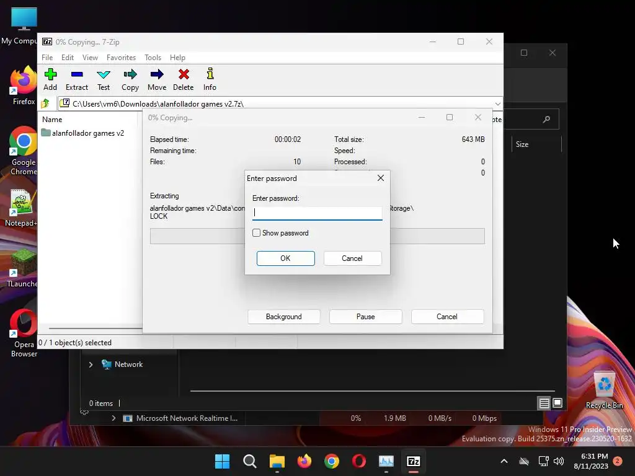Pause the extraction
This screenshot has width=635, height=476.
click(x=365, y=317)
